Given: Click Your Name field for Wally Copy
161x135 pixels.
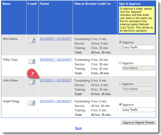Looking at the screenshot, I should click(x=138, y=68).
